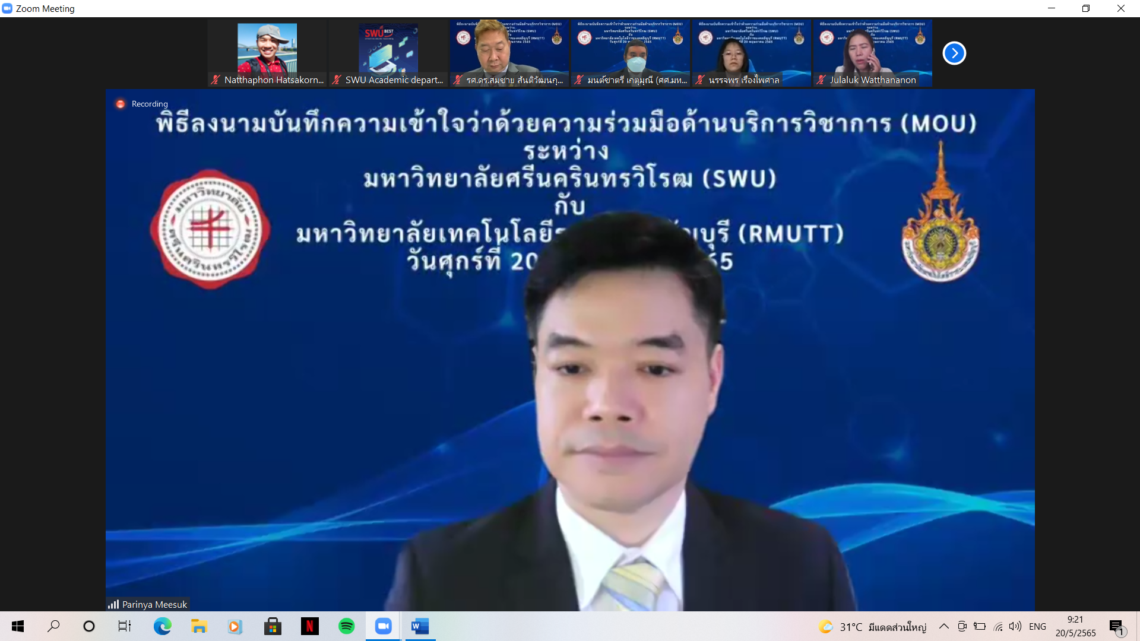Select รศ.ดร.สมชาย participant video thumbnail
Viewport: 1140px width, 641px height.
[509, 53]
